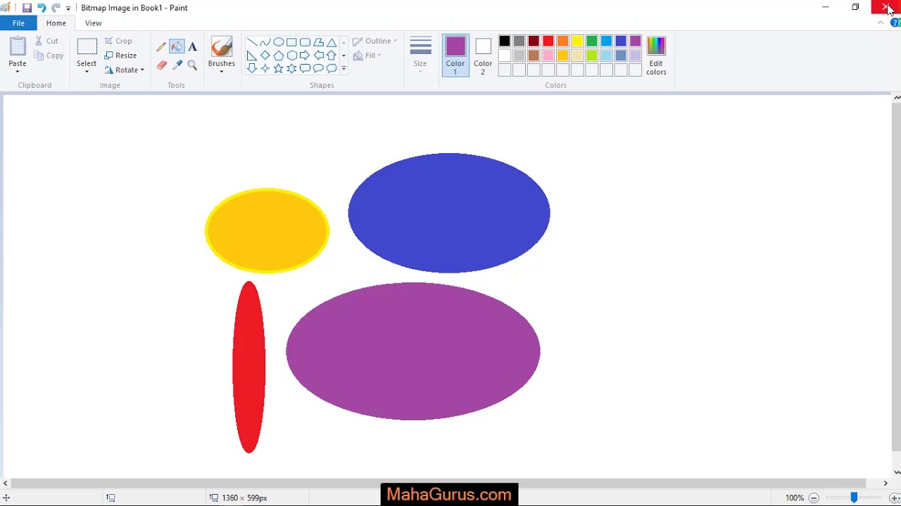This screenshot has width=901, height=506.
Task: Switch to the View tab
Action: (93, 23)
